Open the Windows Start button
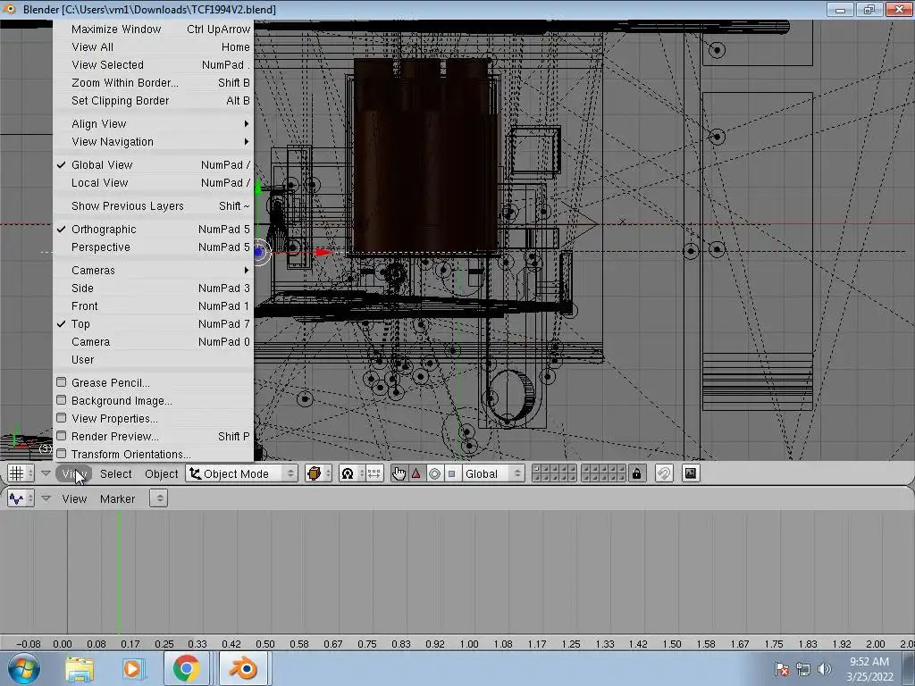Screen dimensions: 915x686 pos(24,669)
